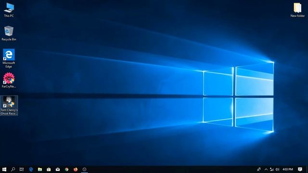Open the volume speaker tray icon
This screenshot has height=173, width=308.
[x=277, y=169]
